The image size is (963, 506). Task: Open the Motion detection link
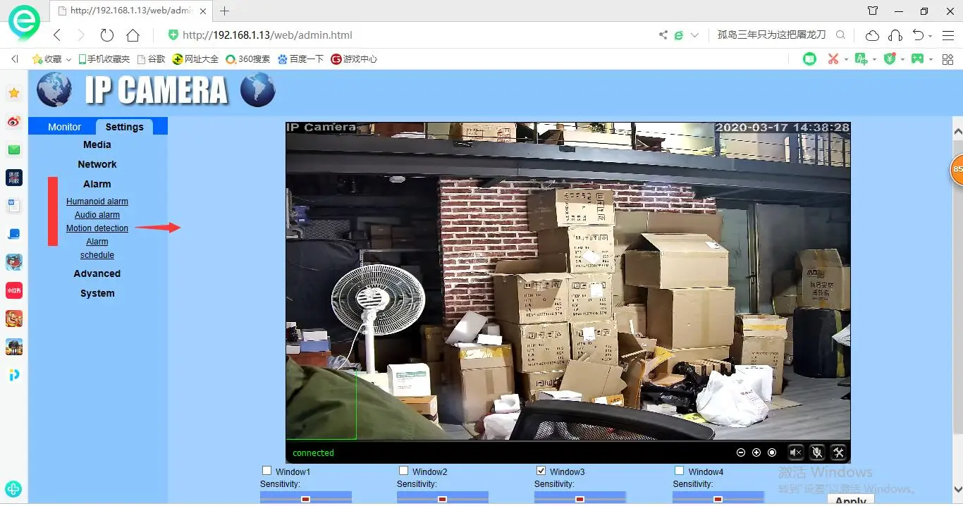click(x=97, y=228)
